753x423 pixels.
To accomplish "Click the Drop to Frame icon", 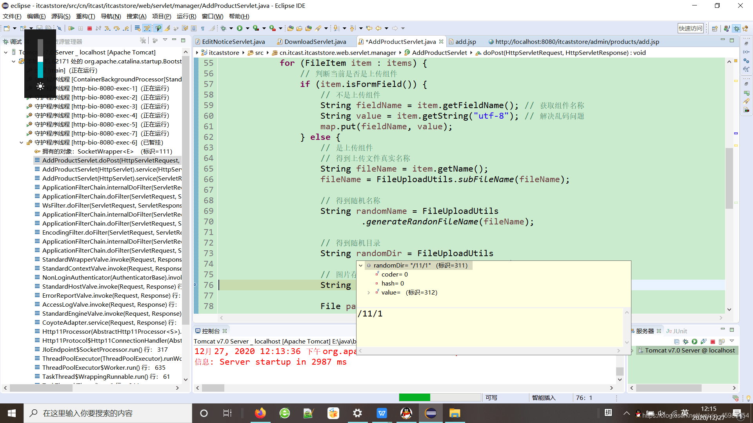I will (x=137, y=28).
